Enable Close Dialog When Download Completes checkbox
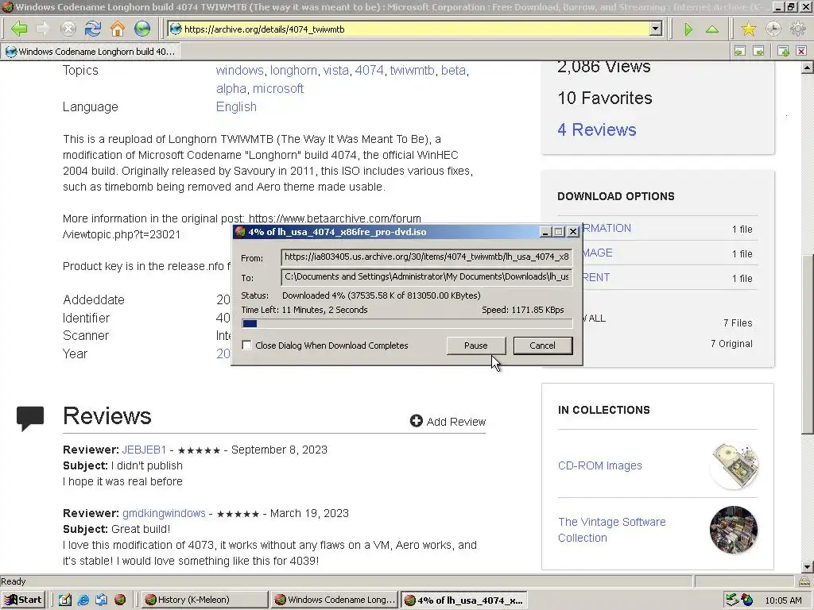Viewport: 814px width, 610px height. click(247, 345)
